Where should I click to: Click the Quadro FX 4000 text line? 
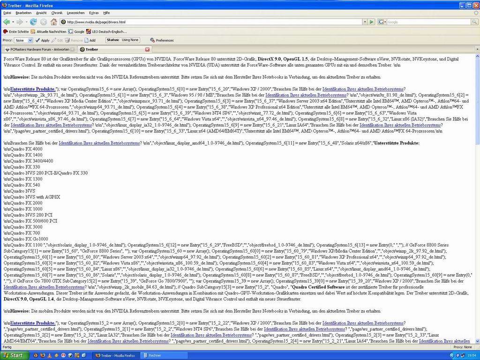[23, 149]
